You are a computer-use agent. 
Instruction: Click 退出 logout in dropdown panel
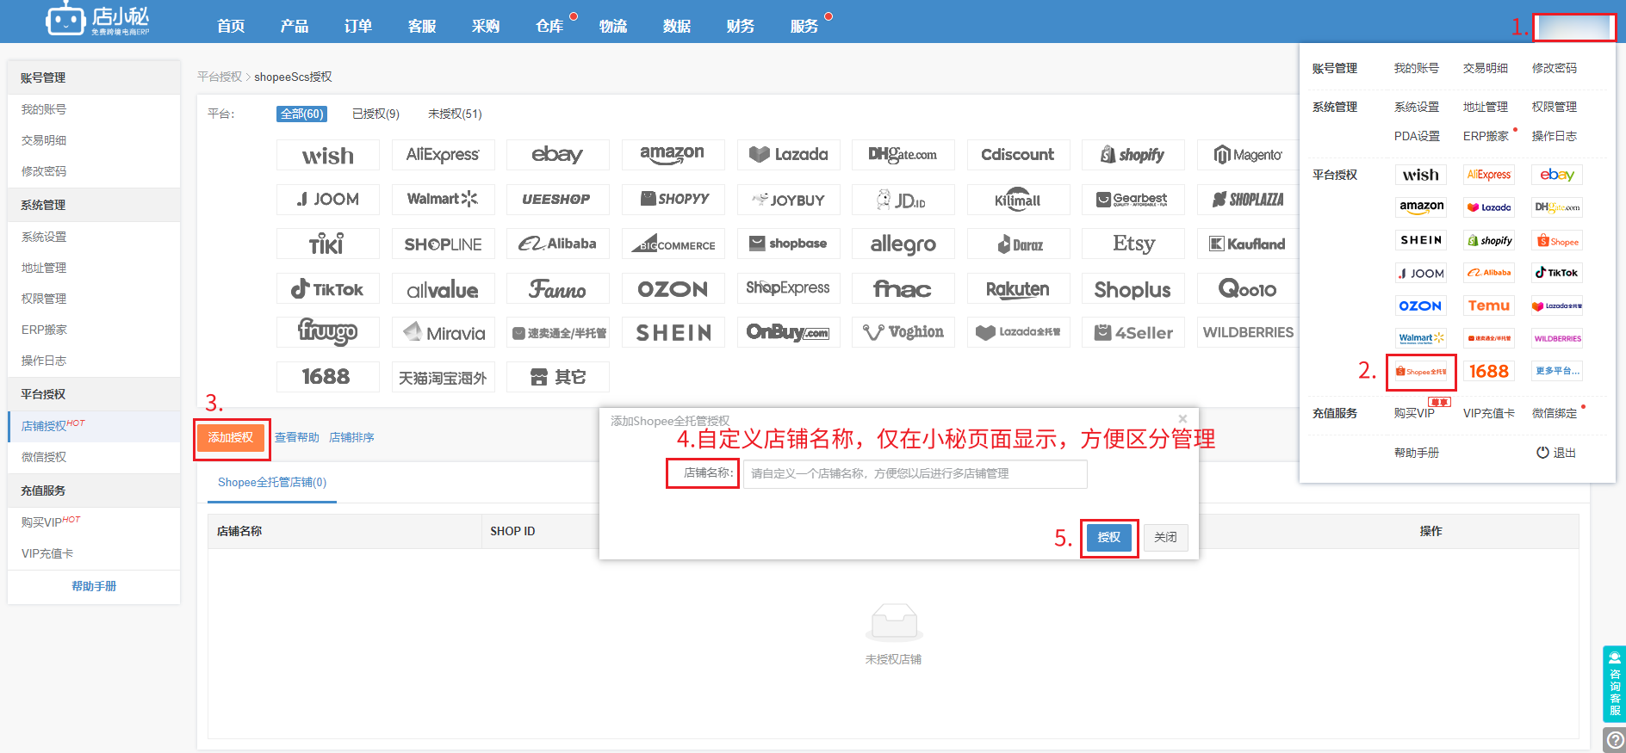[1556, 453]
